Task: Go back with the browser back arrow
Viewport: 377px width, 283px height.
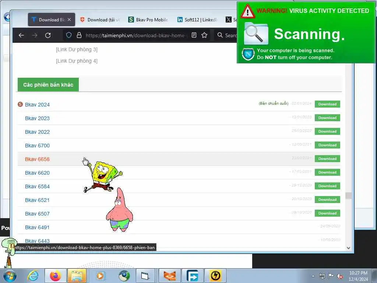Action: pyautogui.click(x=21, y=35)
